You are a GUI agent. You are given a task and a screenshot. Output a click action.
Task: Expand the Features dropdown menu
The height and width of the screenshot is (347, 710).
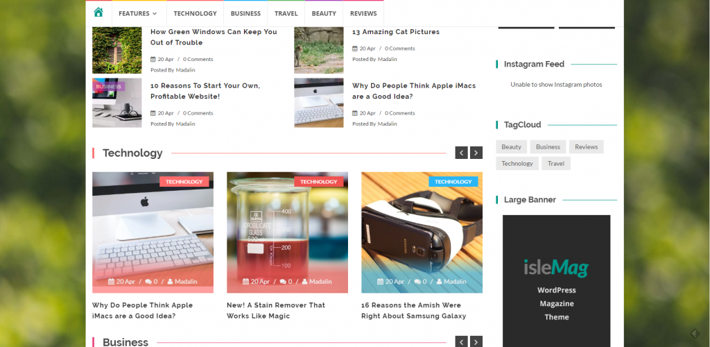point(137,13)
